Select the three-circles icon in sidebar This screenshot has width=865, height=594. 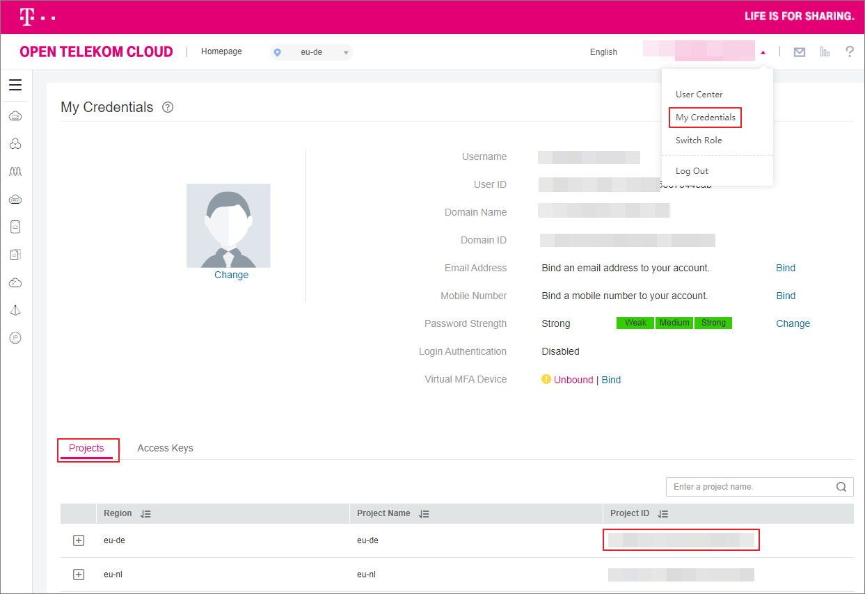coord(15,143)
